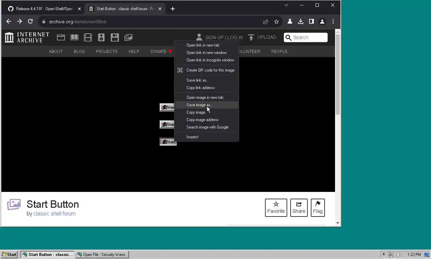Switch to the Release 4.4.191 Open-Shell tab
Image resolution: width=431 pixels, height=259 pixels.
coord(44,9)
